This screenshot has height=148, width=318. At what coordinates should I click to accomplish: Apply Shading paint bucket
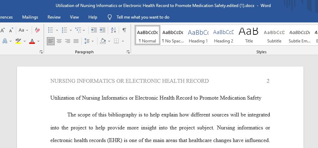point(103,41)
